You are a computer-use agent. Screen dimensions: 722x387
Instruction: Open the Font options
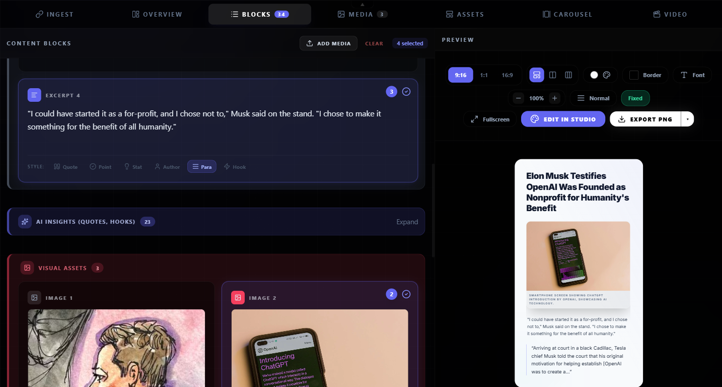tap(692, 75)
